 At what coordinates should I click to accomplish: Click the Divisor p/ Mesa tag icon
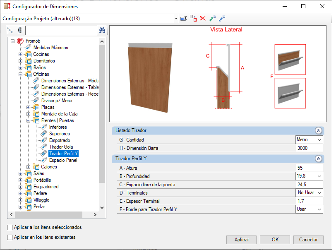click(x=36, y=101)
